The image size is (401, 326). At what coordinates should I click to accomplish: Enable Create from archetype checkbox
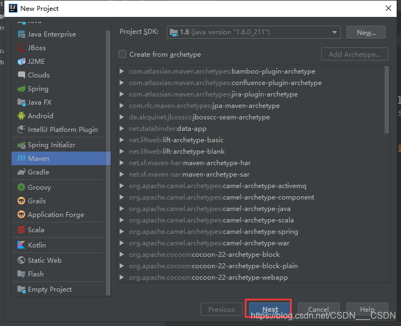[122, 54]
